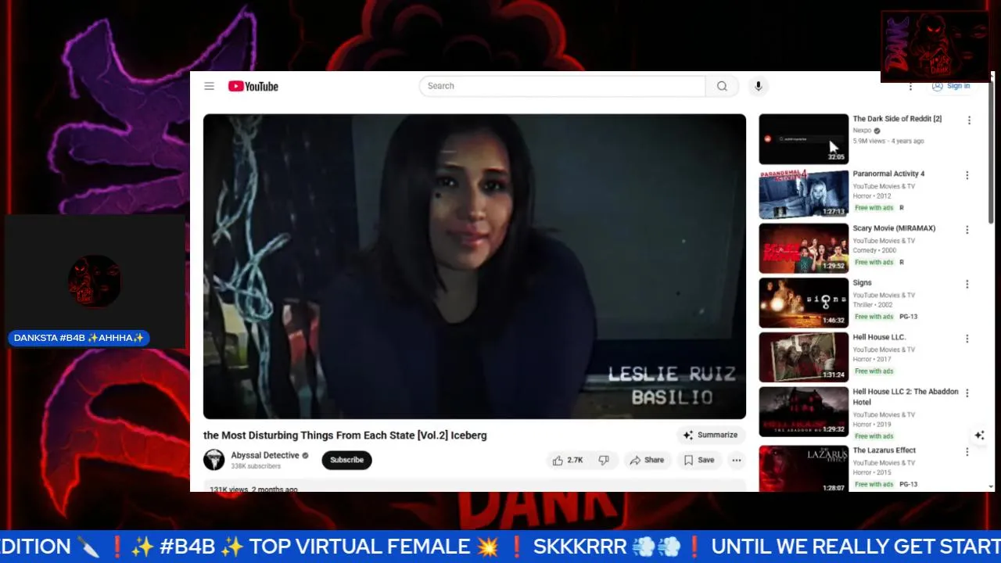
Task: Click 'Free with ads' badge under Signs
Action: click(874, 317)
